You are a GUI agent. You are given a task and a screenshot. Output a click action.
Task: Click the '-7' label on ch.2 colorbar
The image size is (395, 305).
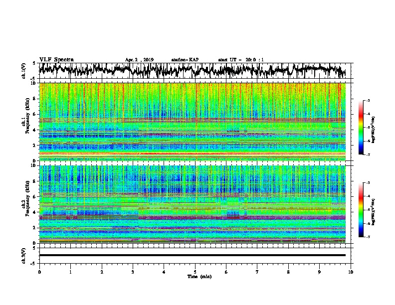pyautogui.click(x=368, y=237)
